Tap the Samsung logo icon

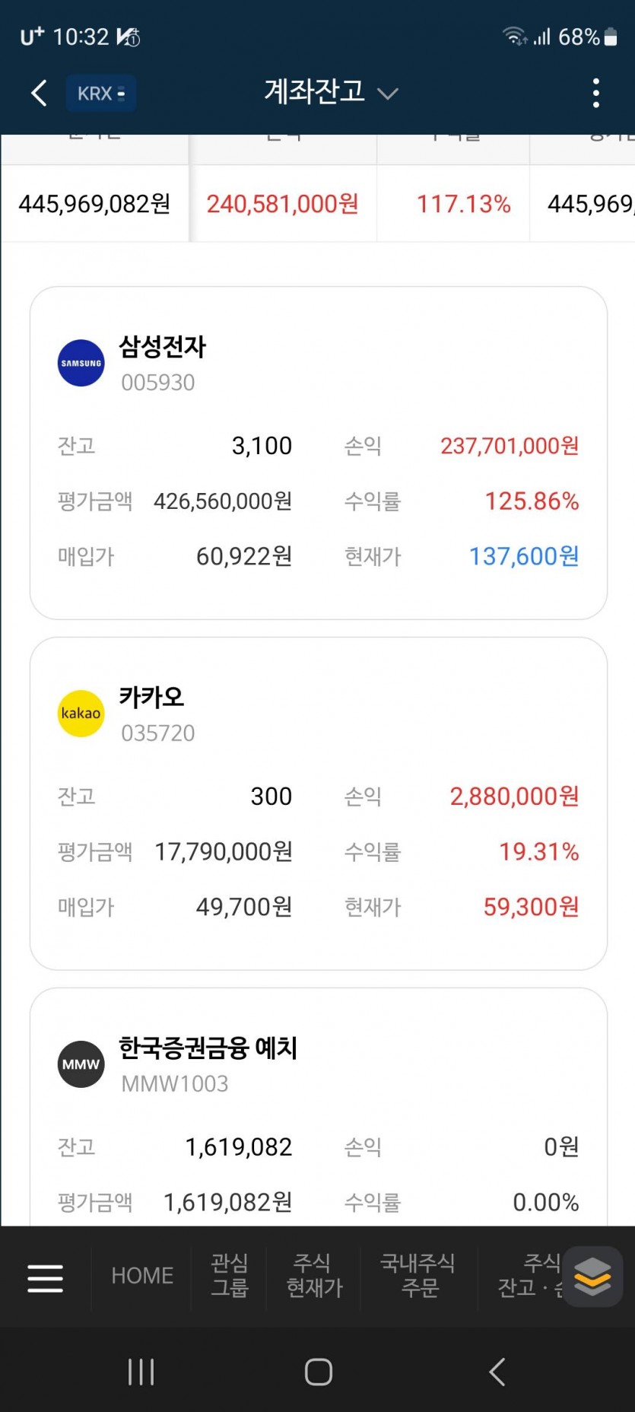click(x=81, y=363)
